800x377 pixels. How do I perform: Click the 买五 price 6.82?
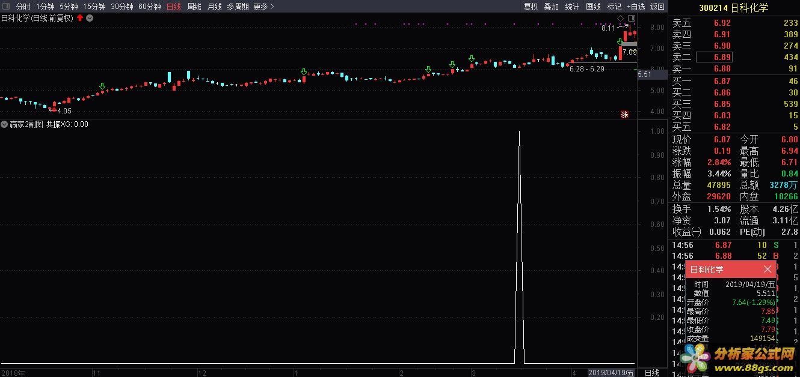722,127
